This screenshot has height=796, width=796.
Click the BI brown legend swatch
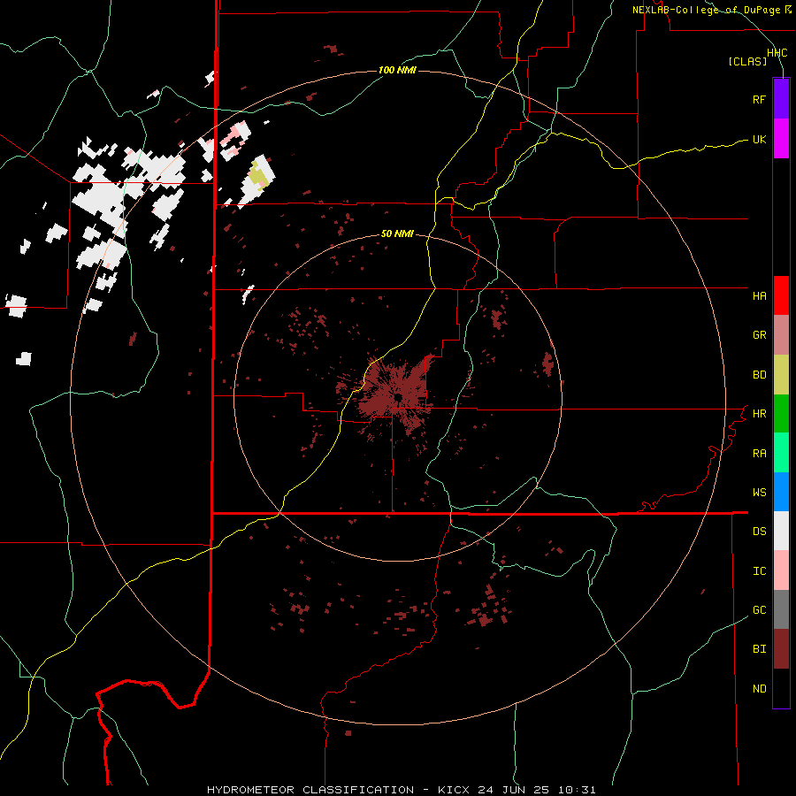(781, 649)
